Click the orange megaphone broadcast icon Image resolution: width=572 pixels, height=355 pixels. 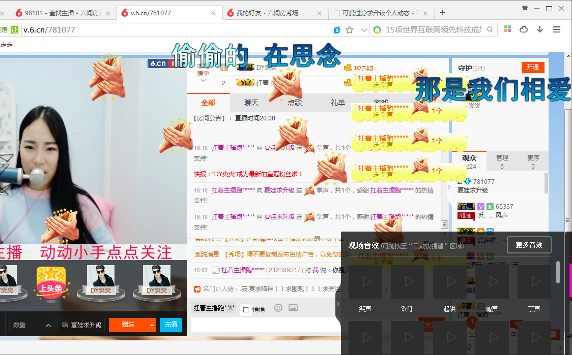(x=197, y=289)
